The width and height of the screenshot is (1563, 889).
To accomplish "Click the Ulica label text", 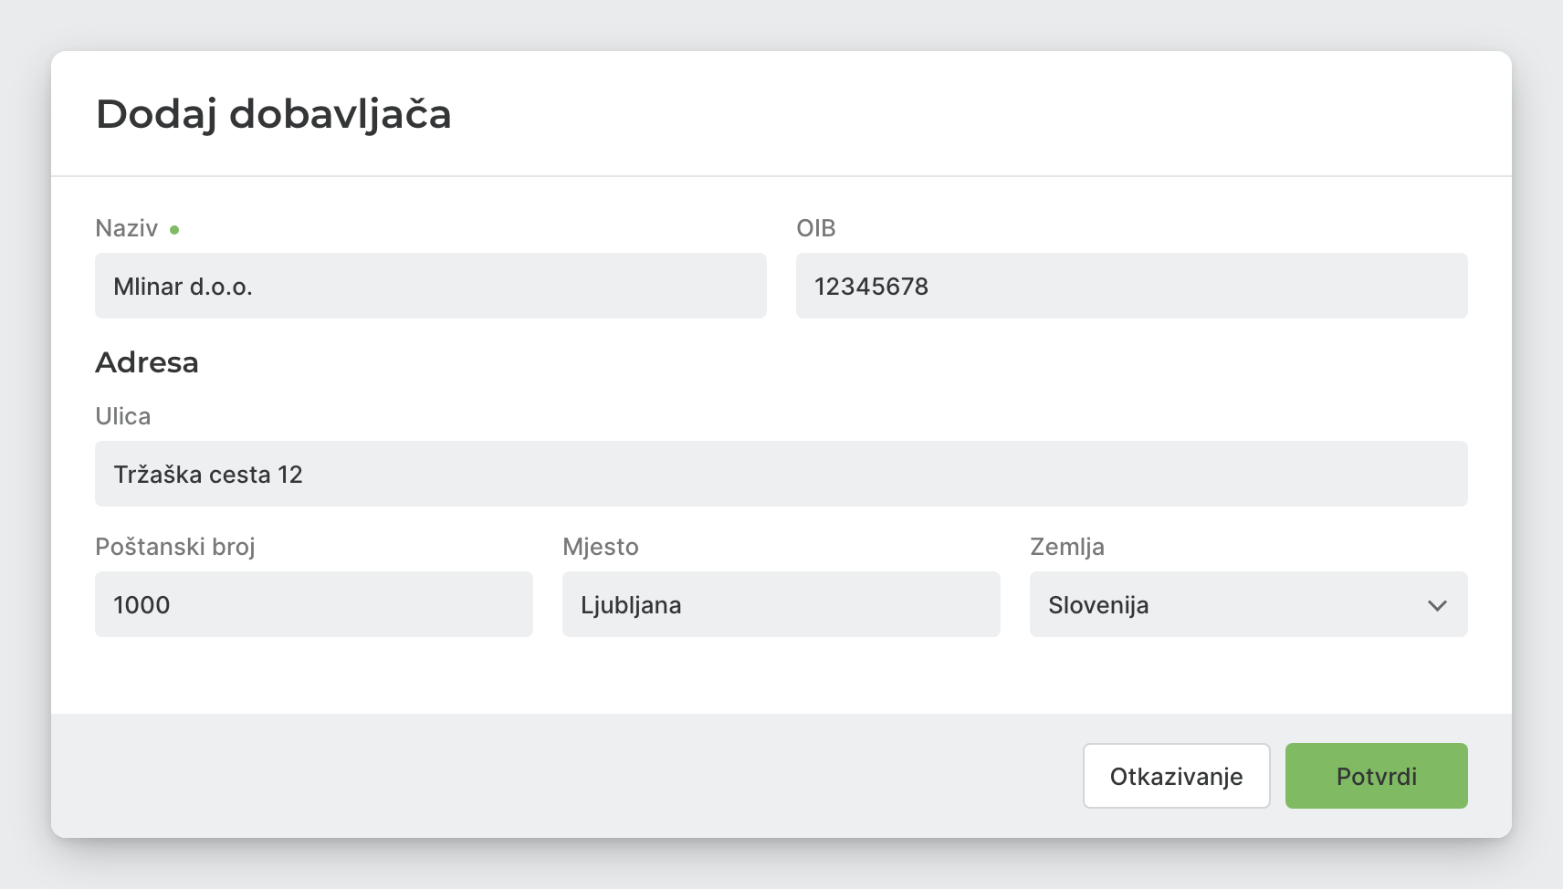I will coord(123,416).
